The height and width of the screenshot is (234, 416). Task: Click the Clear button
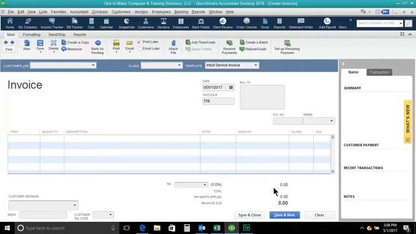coord(319,215)
